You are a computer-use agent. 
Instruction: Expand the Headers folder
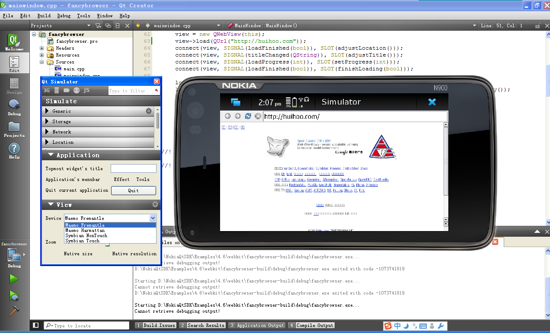tap(42, 48)
